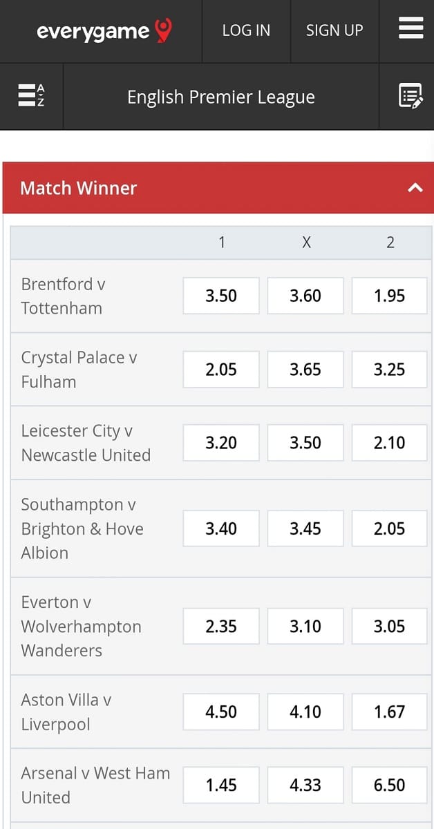Click the everygame logo

click(x=104, y=31)
